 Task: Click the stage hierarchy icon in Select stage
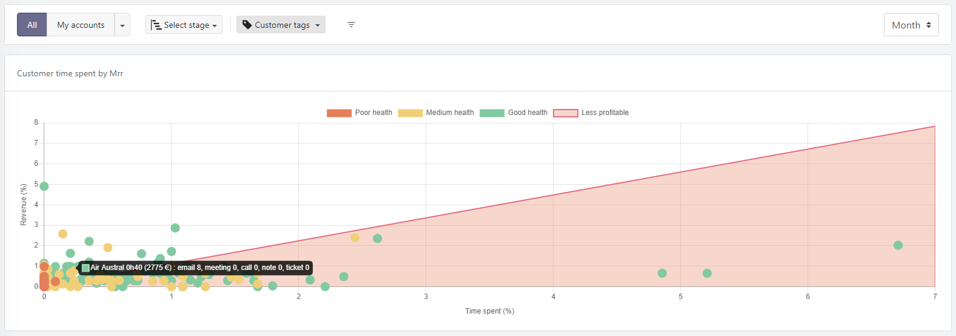click(156, 25)
